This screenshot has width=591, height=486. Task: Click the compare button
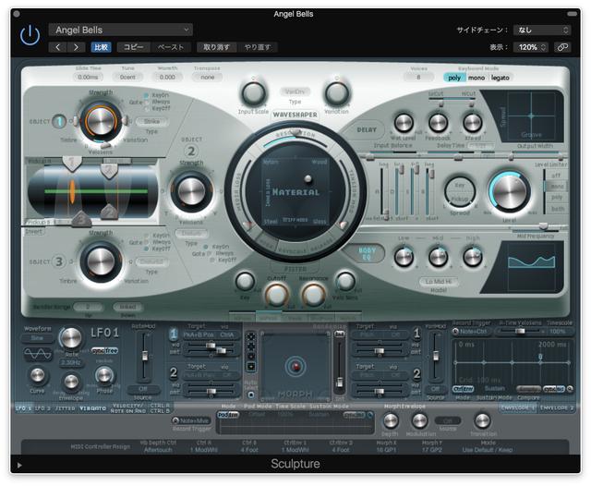tap(101, 47)
